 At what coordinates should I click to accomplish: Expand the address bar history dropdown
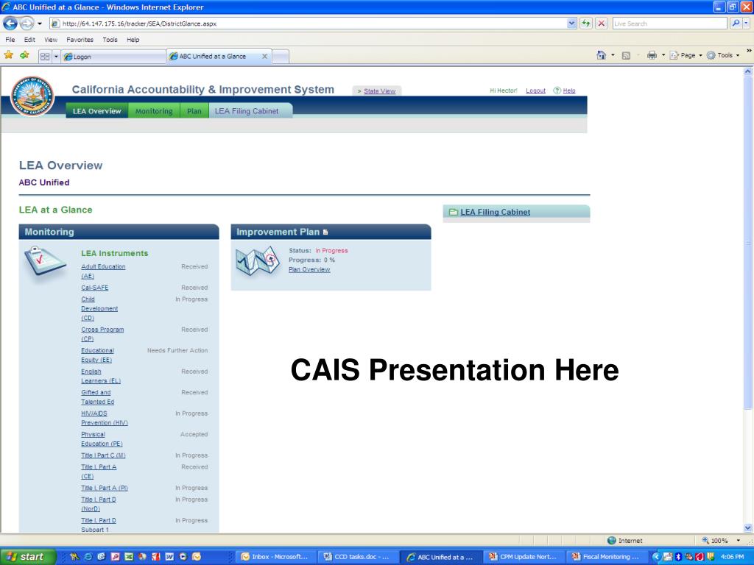pos(571,23)
